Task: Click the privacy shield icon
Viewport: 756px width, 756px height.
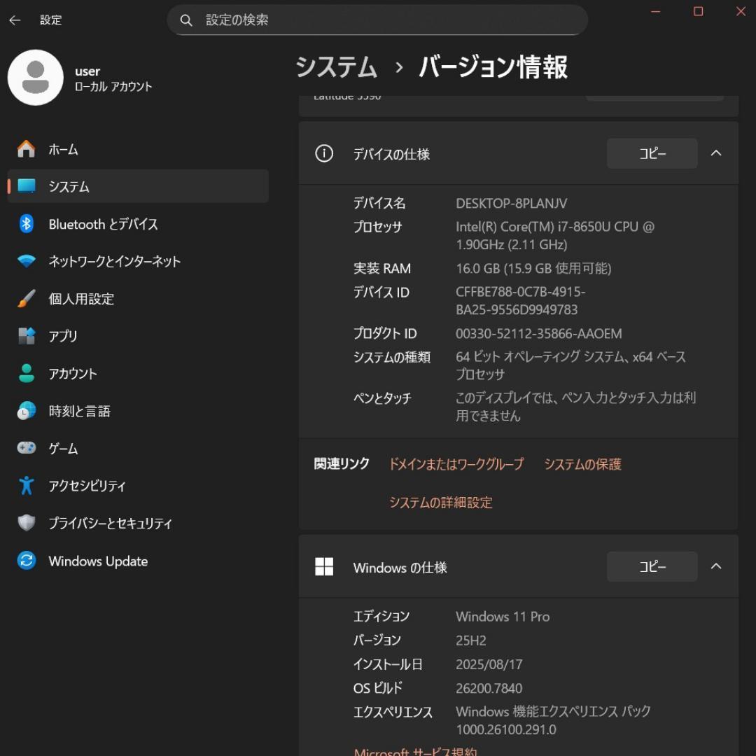Action: click(x=26, y=523)
